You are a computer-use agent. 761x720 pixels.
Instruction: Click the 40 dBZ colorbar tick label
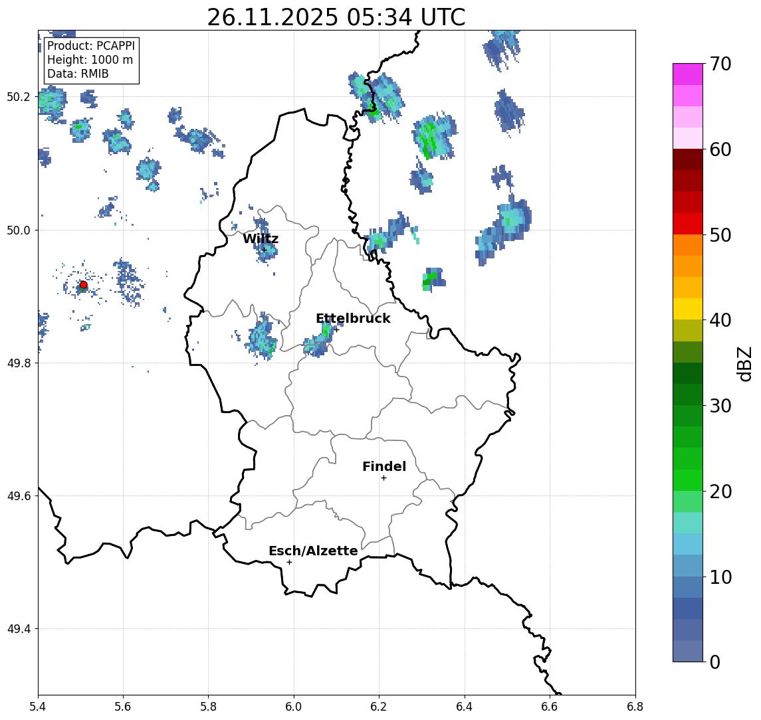tap(720, 320)
